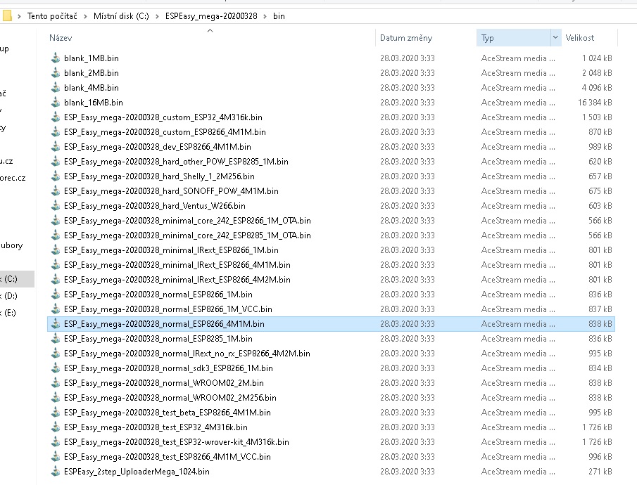Sort files by the Datum změny column

pyautogui.click(x=406, y=38)
